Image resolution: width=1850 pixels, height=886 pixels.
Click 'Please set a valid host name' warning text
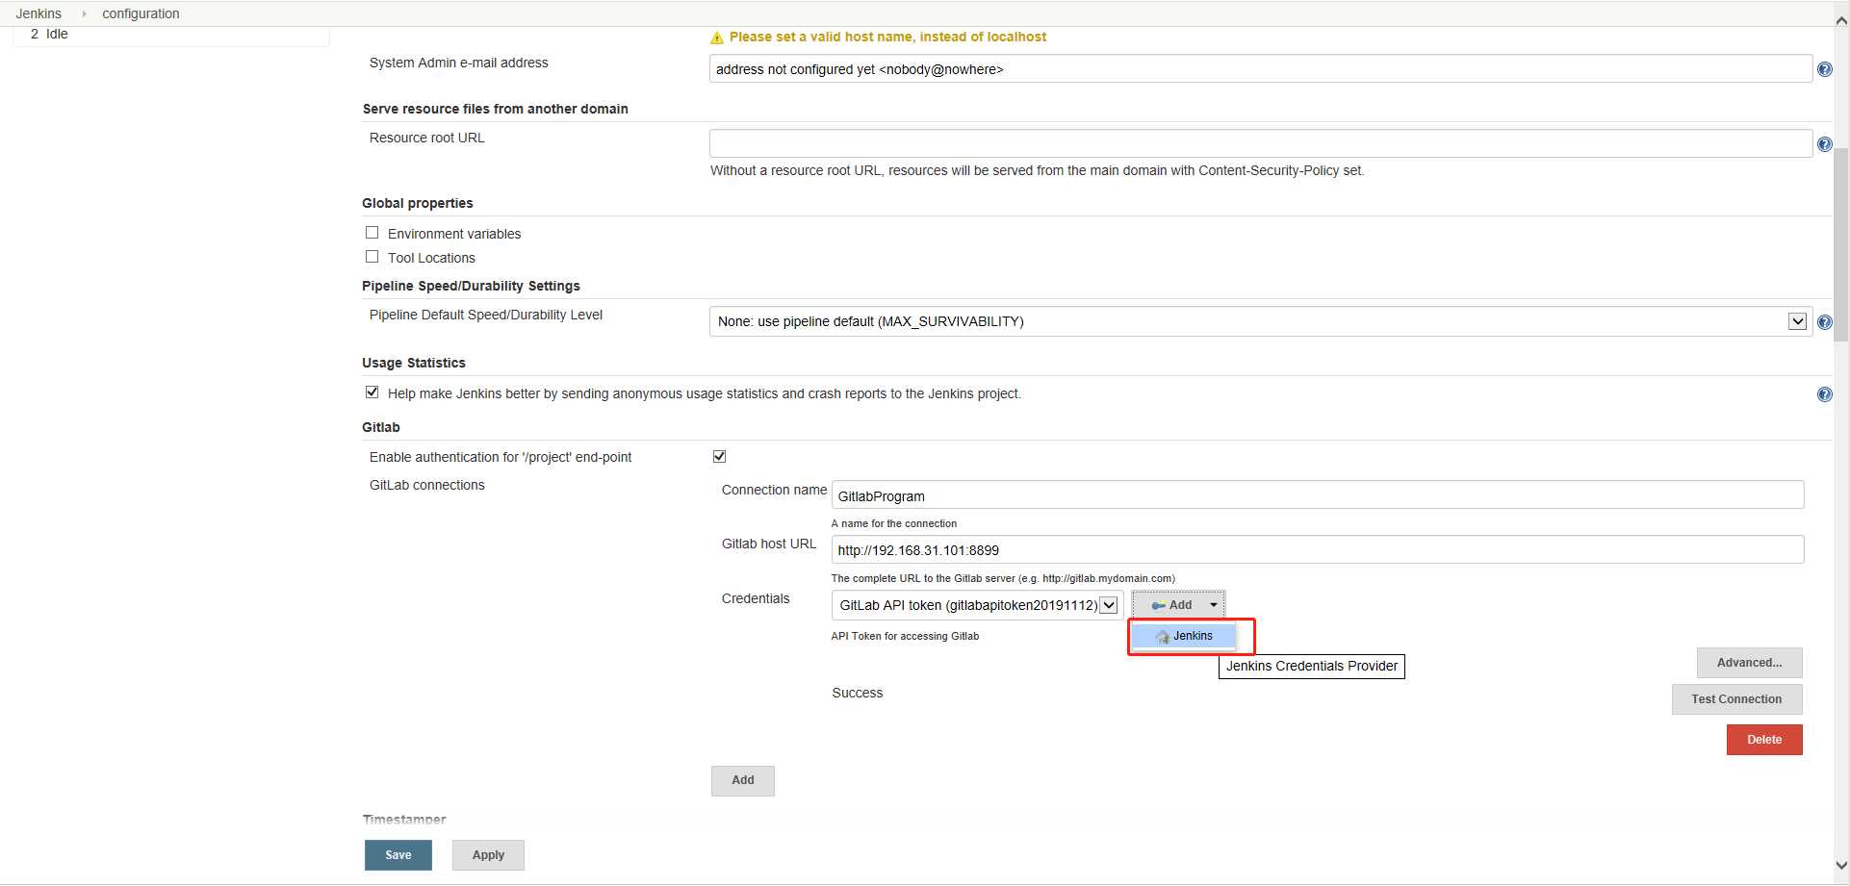coord(887,37)
